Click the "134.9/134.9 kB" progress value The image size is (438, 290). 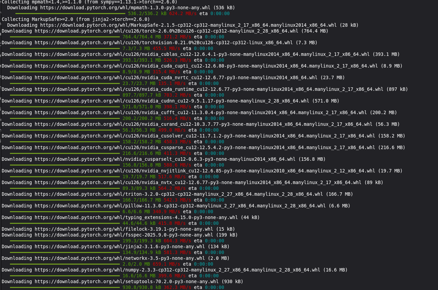pyautogui.click(x=142, y=252)
